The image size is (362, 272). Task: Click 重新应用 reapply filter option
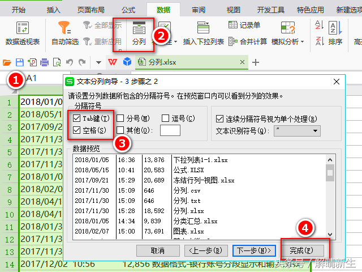point(102,41)
